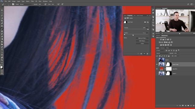This screenshot has height=109, width=195.
Task: Delete layer with Layers trash icon
Action: point(194,106)
